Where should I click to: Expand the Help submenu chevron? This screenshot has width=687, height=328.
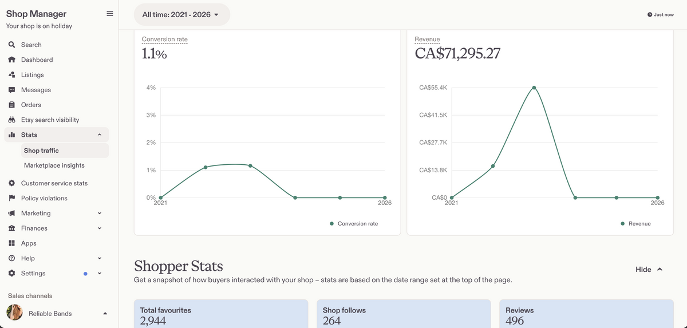(x=100, y=258)
